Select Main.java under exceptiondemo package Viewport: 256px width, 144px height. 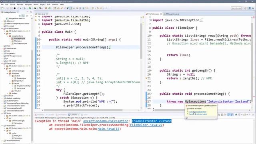18,41
